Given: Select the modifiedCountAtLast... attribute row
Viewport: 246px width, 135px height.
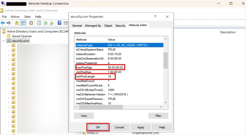Looking at the screenshot, I should pyautogui.click(x=119, y=86).
